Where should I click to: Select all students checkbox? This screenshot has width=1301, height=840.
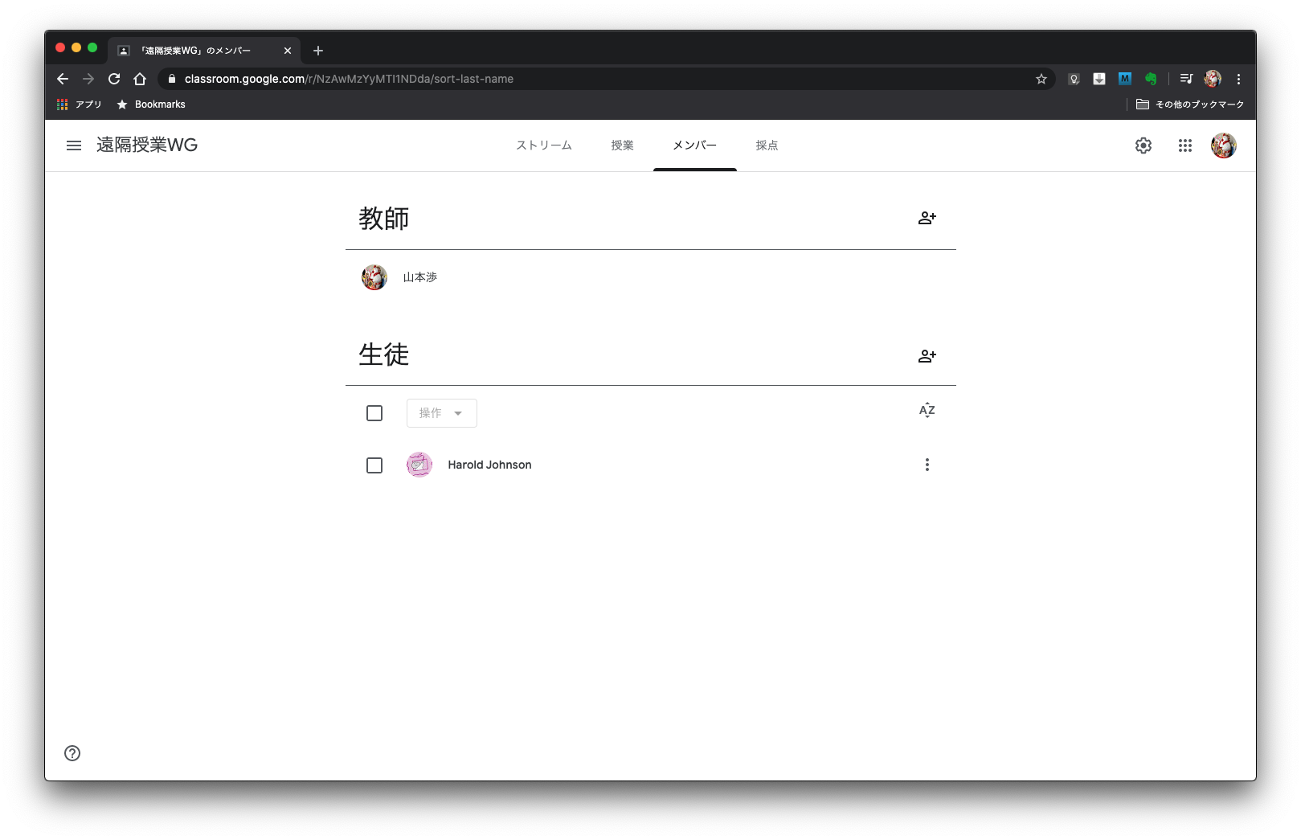[x=374, y=413]
